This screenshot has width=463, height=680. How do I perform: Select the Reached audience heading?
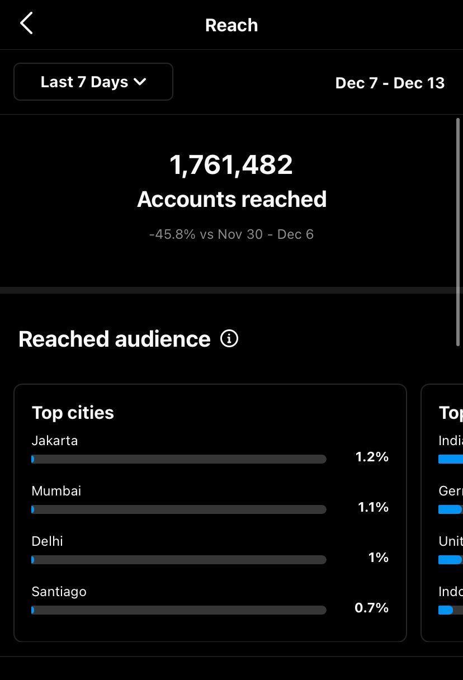115,339
